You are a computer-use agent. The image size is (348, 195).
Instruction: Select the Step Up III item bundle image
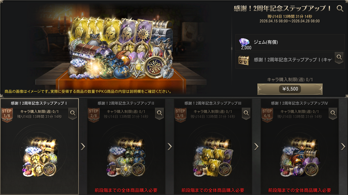point(213,157)
